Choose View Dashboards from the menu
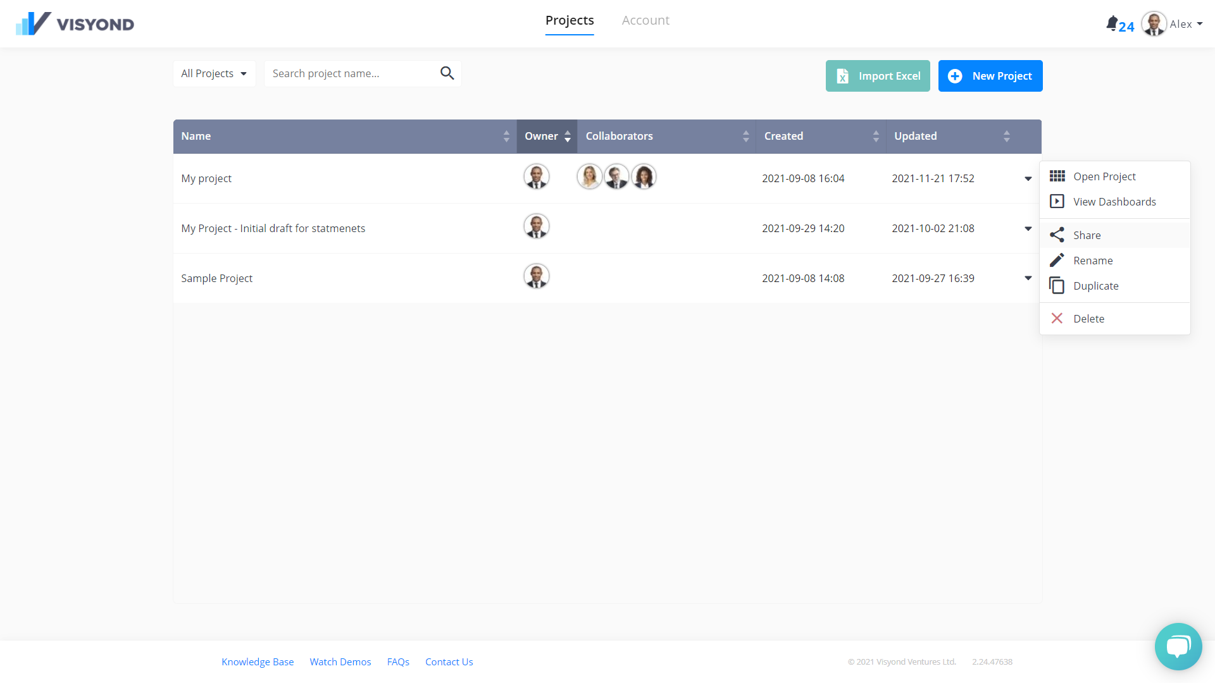 [1115, 202]
